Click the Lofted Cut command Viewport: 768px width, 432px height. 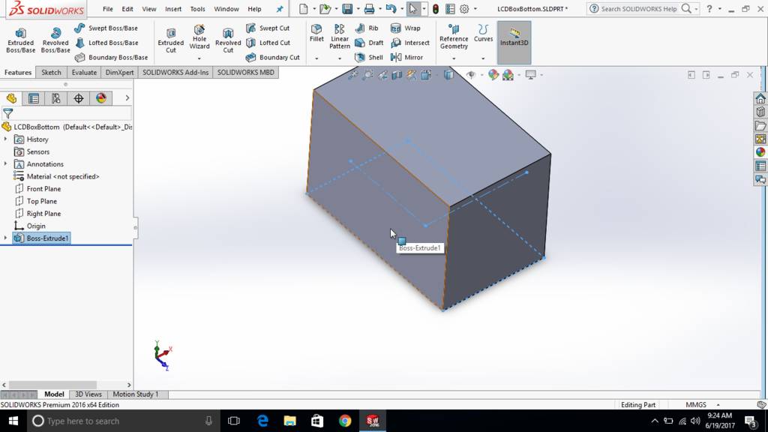tap(268, 43)
